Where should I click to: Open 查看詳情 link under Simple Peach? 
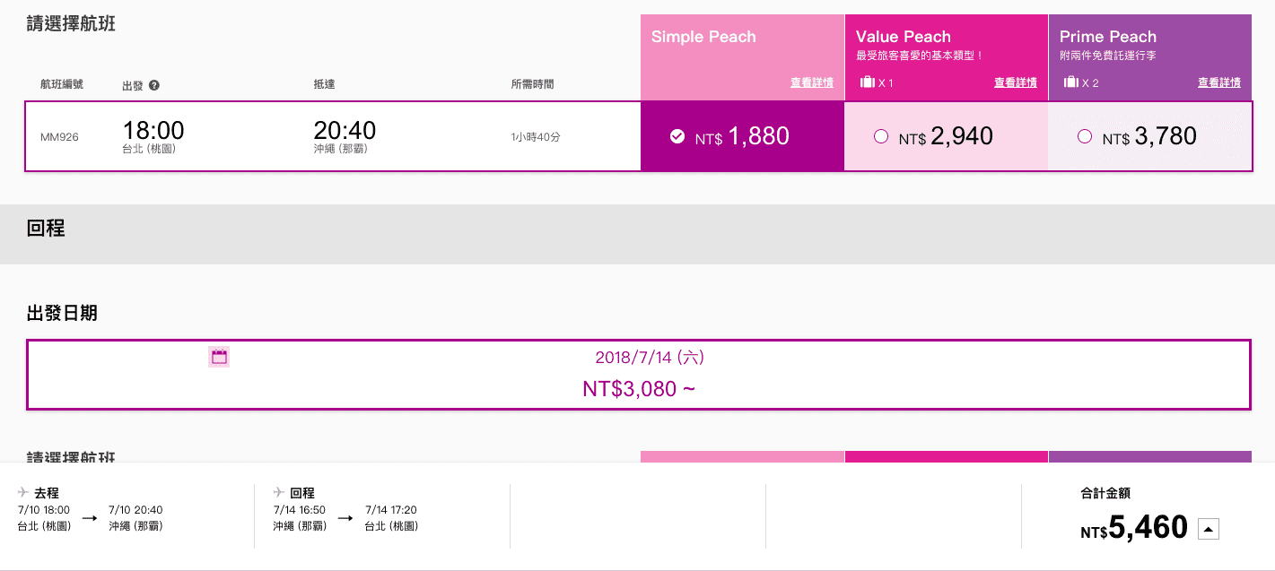tap(812, 82)
